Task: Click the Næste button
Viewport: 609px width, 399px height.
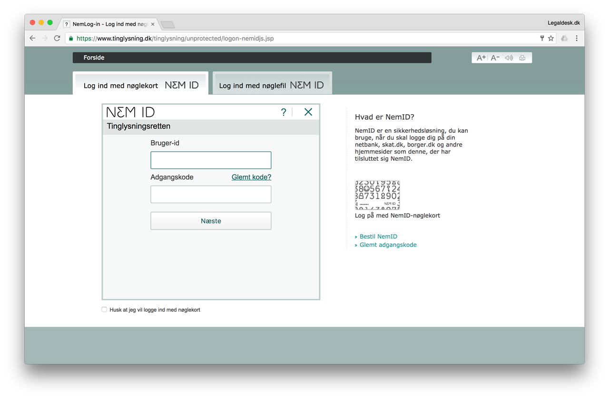Action: tap(211, 221)
